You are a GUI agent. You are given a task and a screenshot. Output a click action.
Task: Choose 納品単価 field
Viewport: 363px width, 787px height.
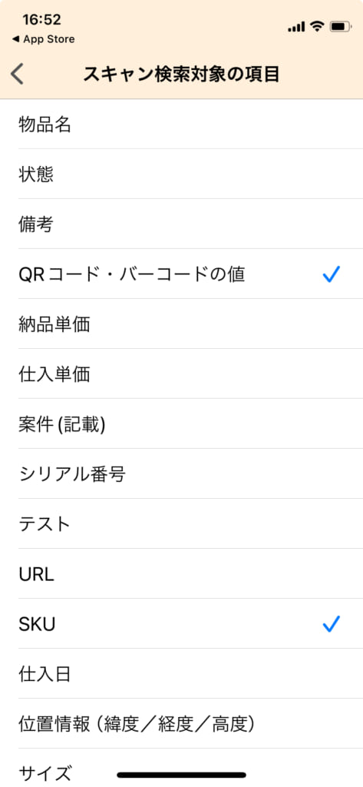click(181, 324)
